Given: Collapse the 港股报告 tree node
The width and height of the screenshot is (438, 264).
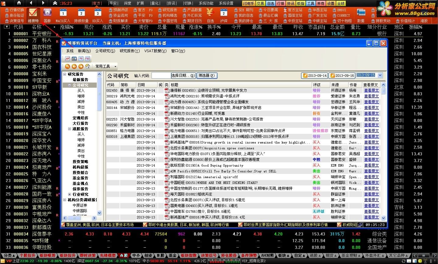Looking at the screenshot, I should coord(69,129).
